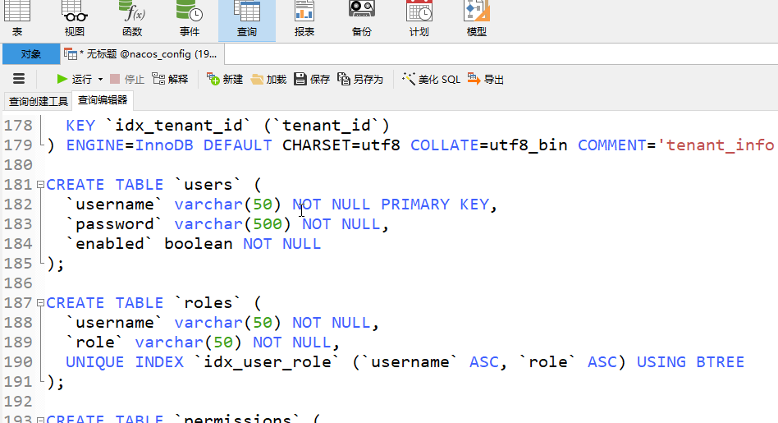This screenshot has height=423, width=778.
Task: Open the 模型 (Model) section
Action: click(476, 20)
